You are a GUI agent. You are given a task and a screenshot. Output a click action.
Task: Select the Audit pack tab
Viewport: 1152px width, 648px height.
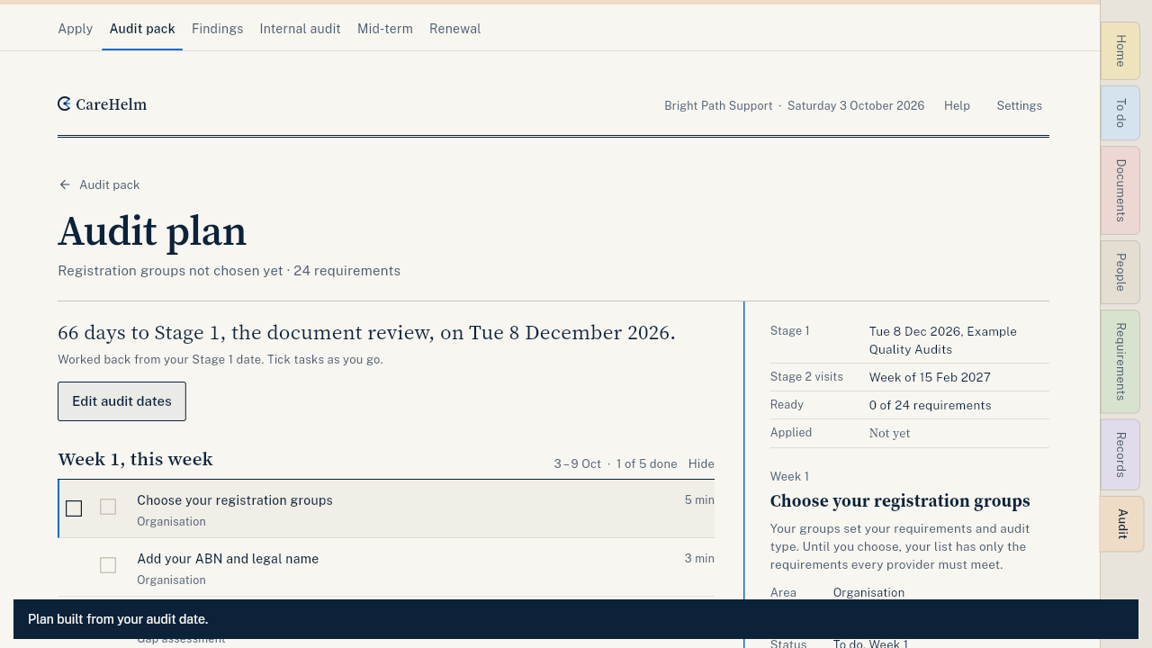[142, 29]
